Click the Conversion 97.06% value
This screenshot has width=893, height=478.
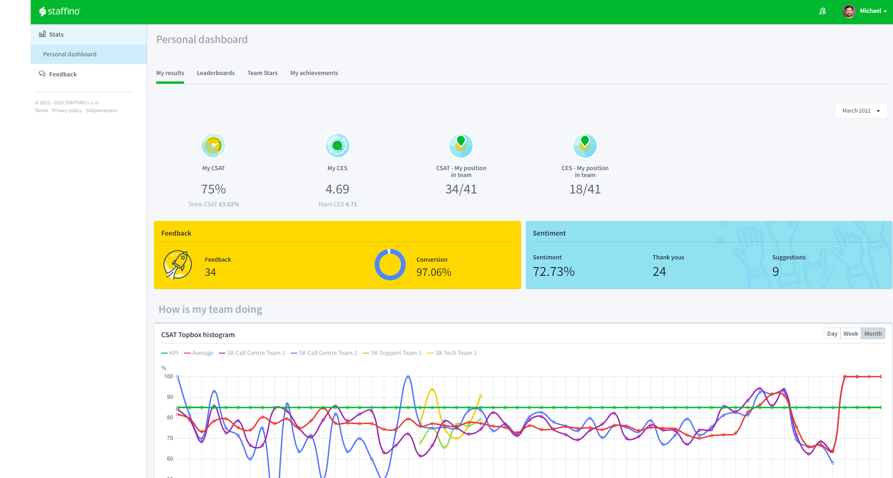(x=434, y=272)
